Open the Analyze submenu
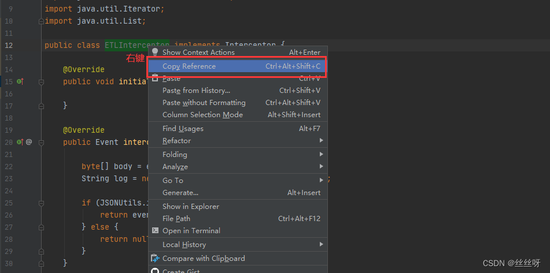 click(238, 167)
